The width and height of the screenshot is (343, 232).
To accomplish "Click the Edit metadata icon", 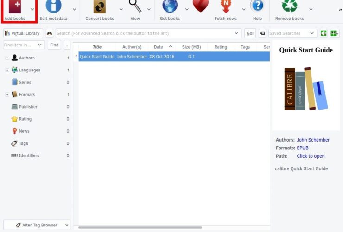I will click(53, 6).
